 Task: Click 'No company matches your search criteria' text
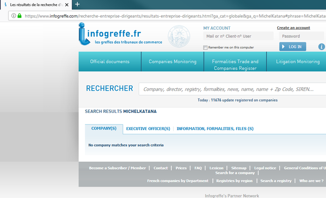click(126, 145)
